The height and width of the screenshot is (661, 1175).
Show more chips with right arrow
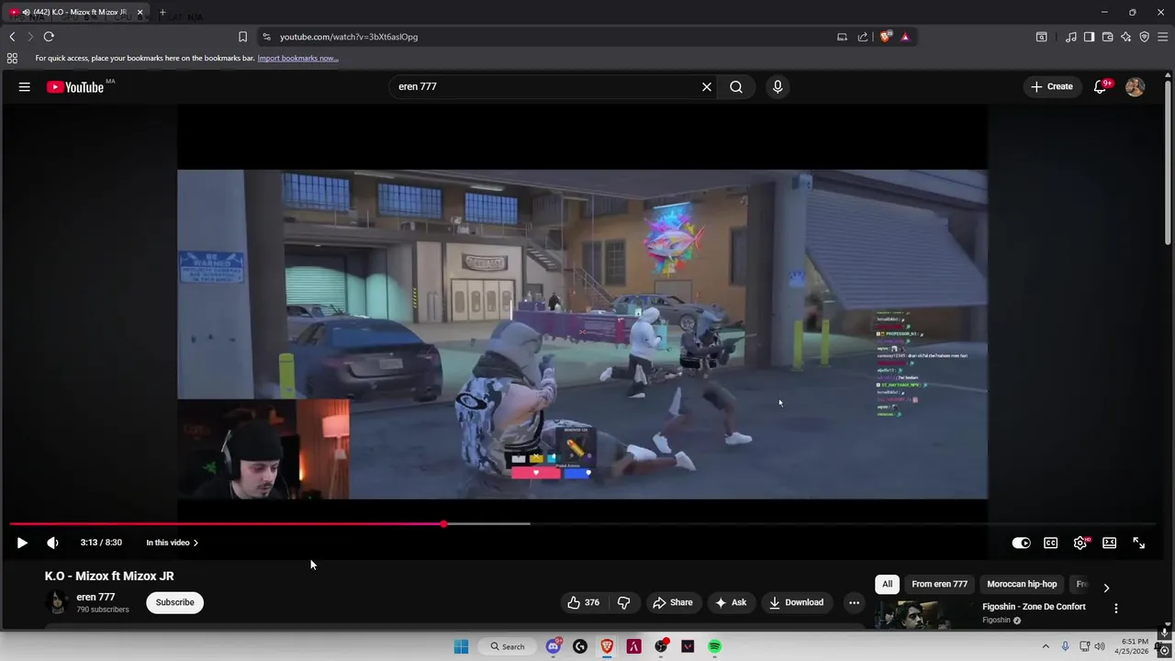1106,588
